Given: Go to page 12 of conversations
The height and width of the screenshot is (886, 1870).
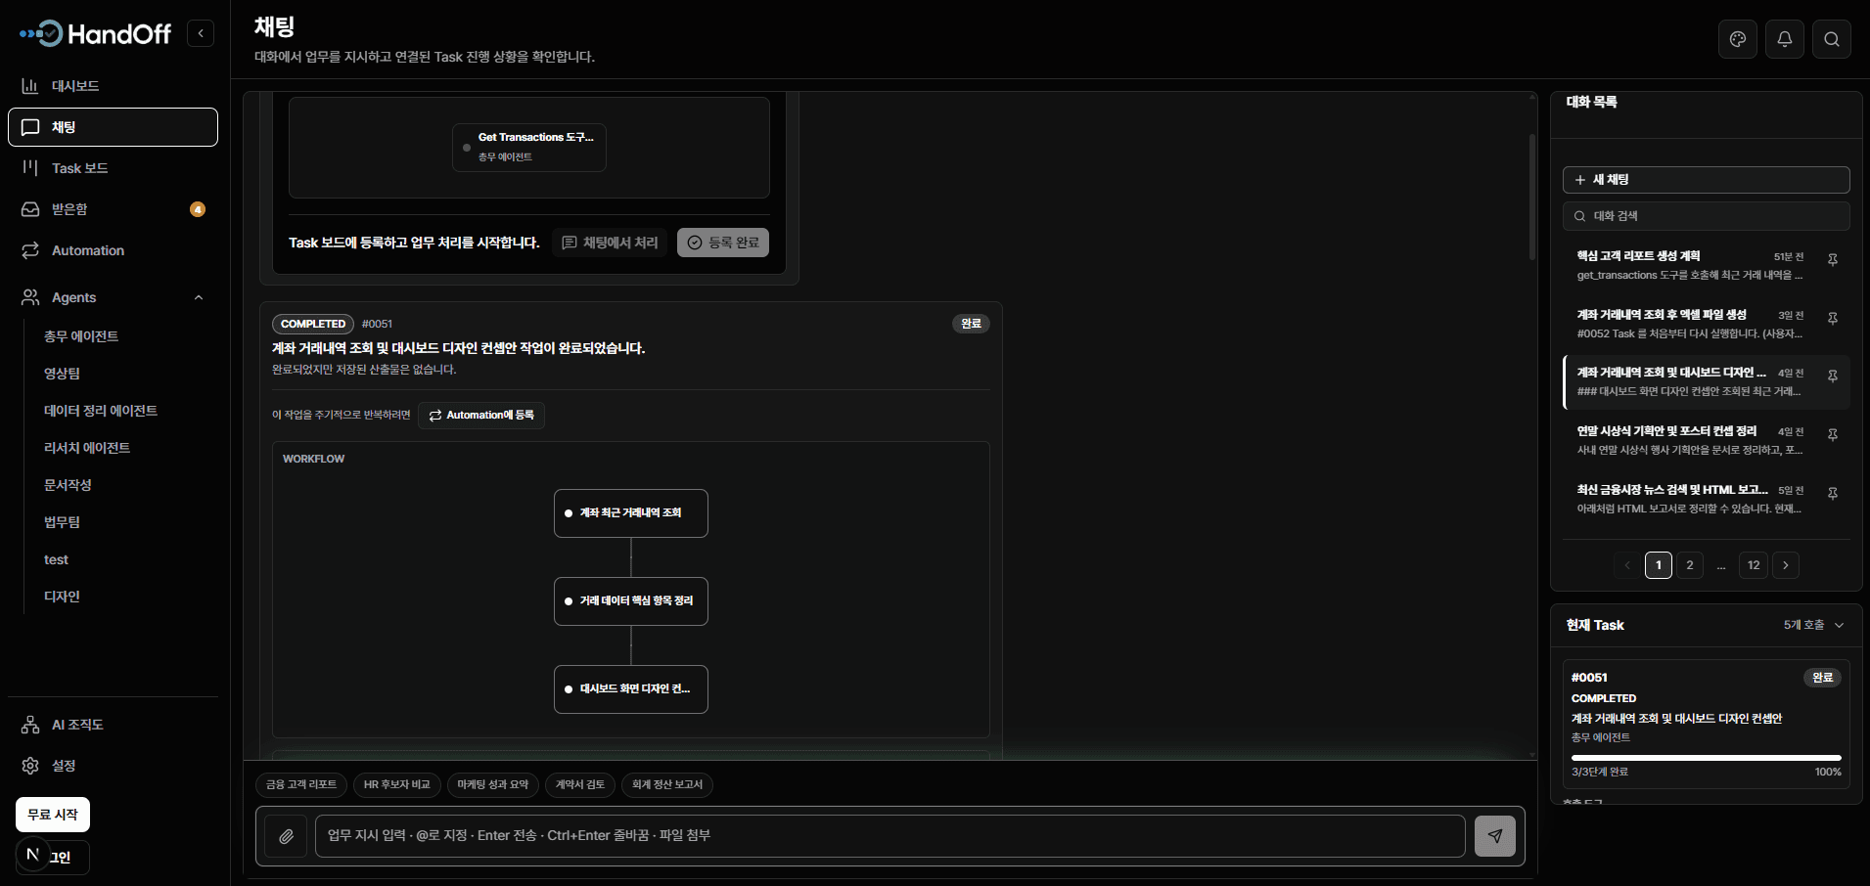Looking at the screenshot, I should tap(1754, 565).
